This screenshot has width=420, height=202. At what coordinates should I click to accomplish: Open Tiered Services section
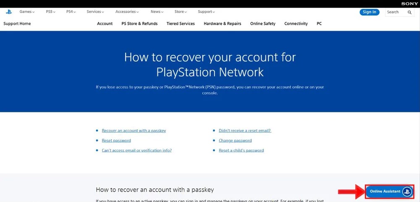pyautogui.click(x=181, y=23)
